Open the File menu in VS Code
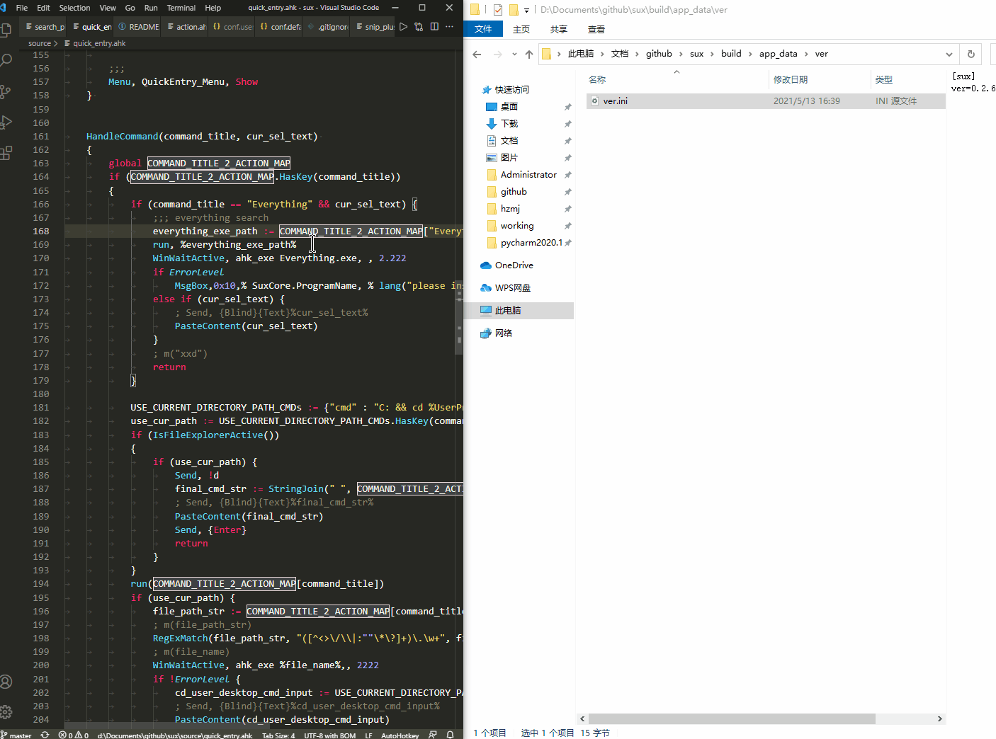Viewport: 996px width, 739px height. [22, 8]
